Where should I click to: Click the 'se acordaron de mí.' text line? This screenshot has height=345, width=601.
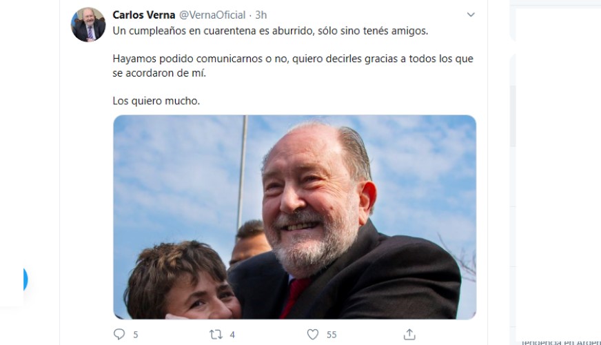tap(159, 73)
